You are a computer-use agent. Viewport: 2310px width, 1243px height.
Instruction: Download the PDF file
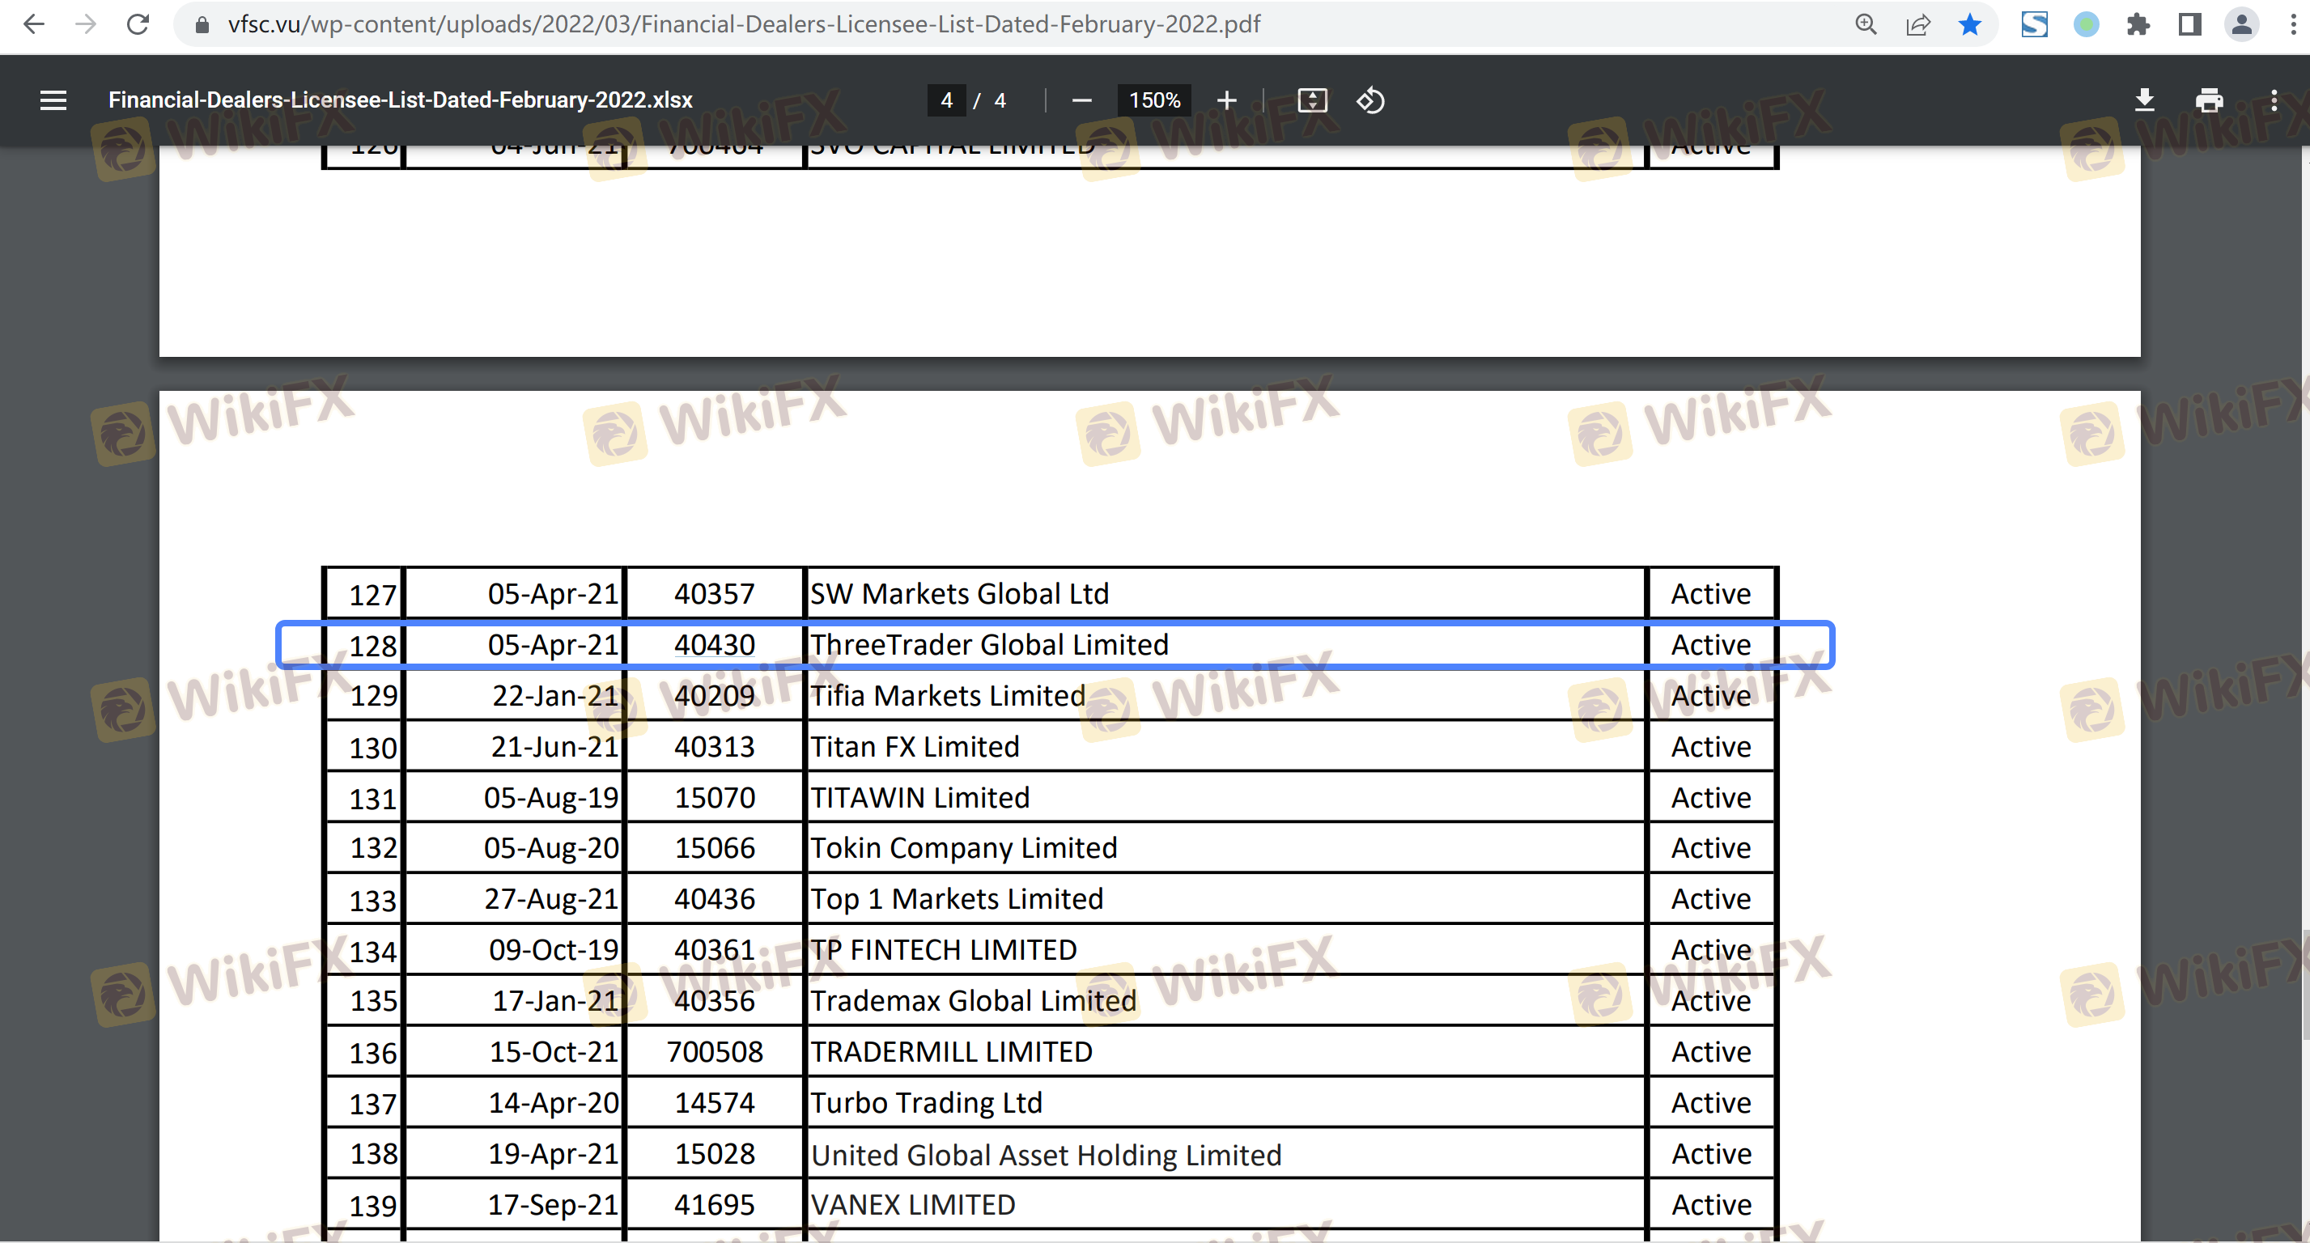[2144, 100]
